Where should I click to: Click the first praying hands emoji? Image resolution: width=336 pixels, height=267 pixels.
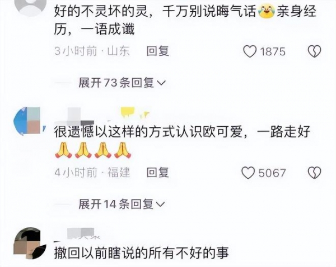[x=63, y=150]
